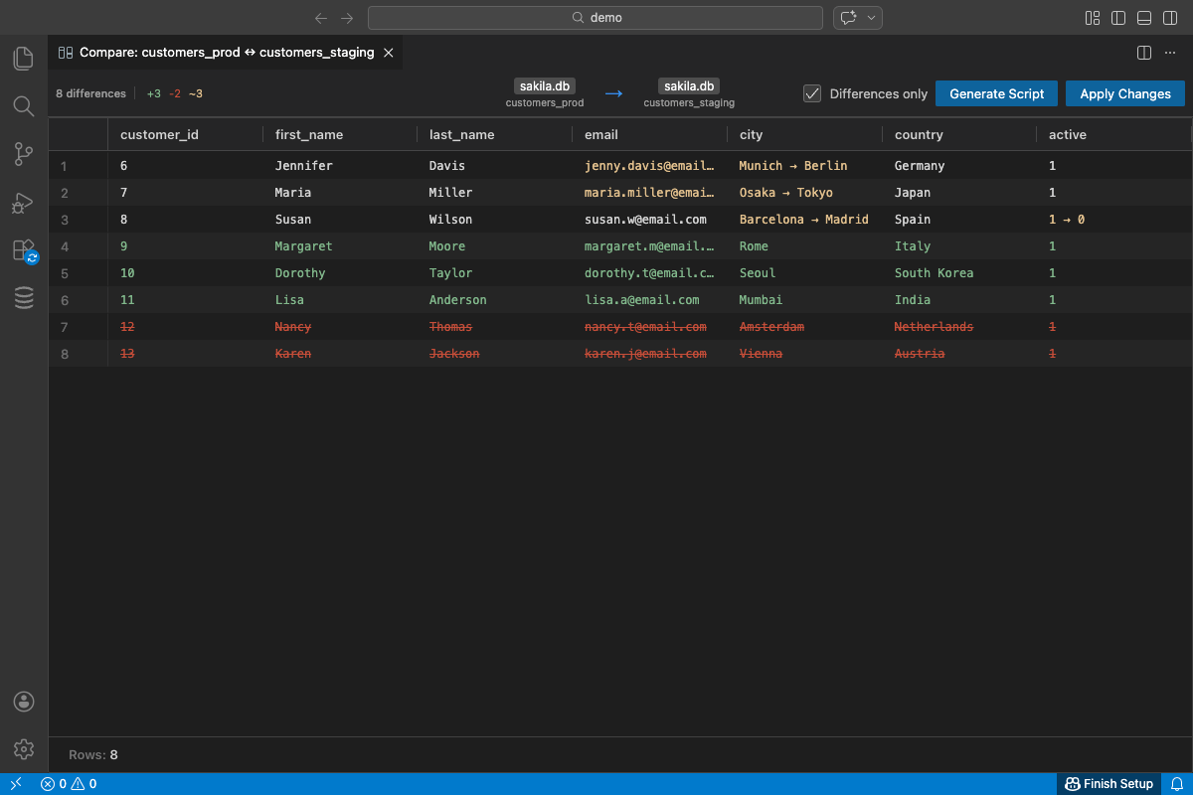Select the database comparison sidebar icon
Image resolution: width=1193 pixels, height=795 pixels.
23,297
